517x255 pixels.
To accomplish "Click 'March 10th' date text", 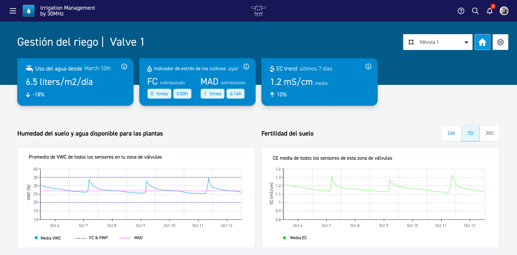I will tap(98, 68).
